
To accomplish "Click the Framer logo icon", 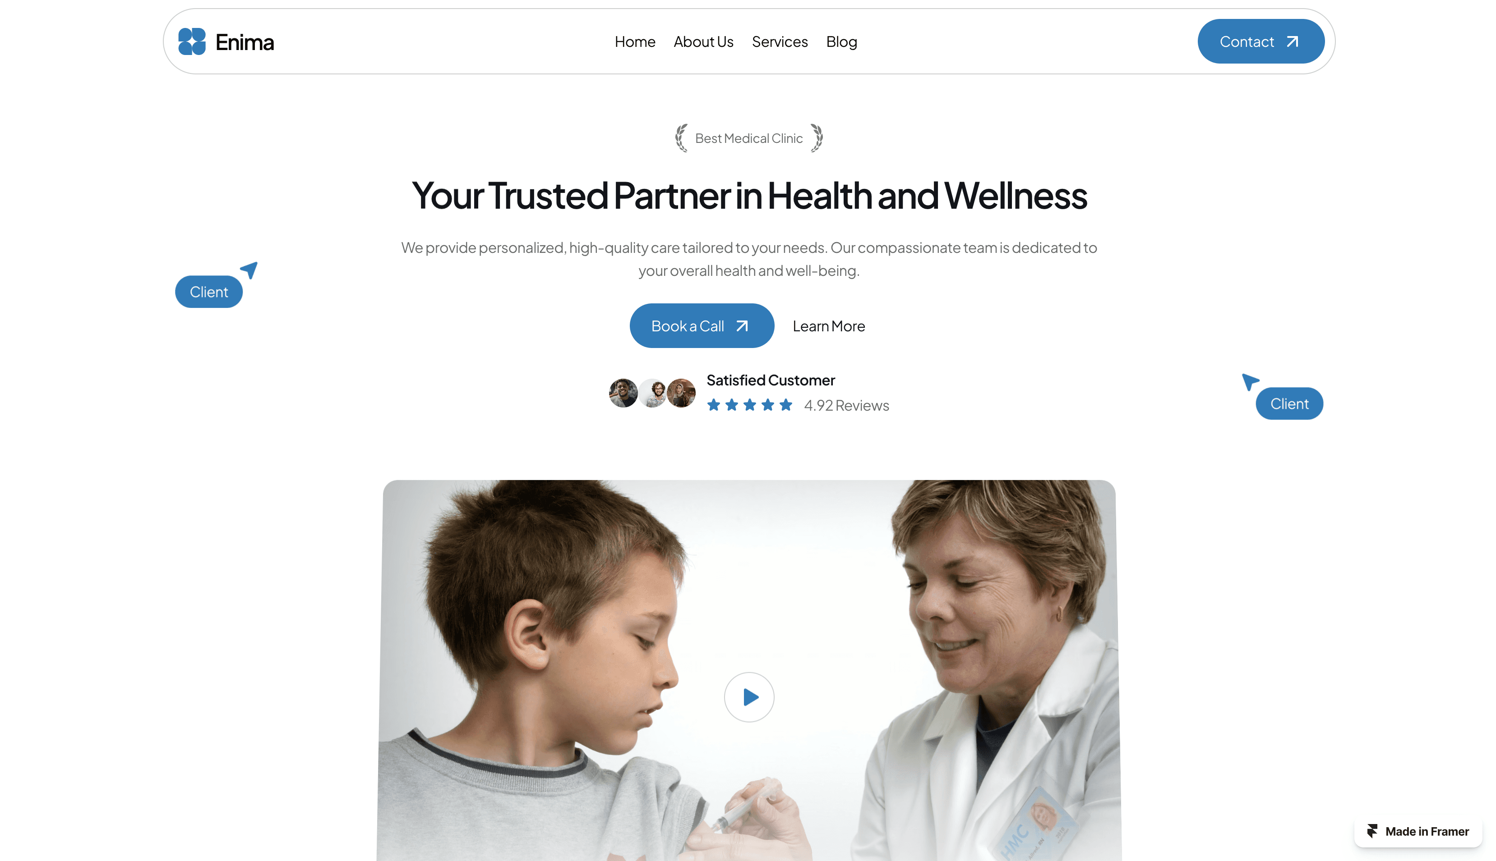I will coord(1372,831).
